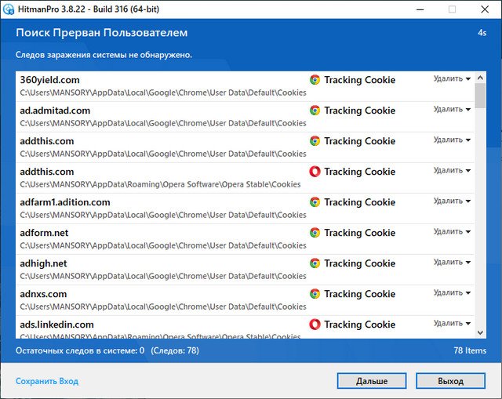Click the results list scrollbar thumb
The image size is (502, 399).
tap(480, 96)
